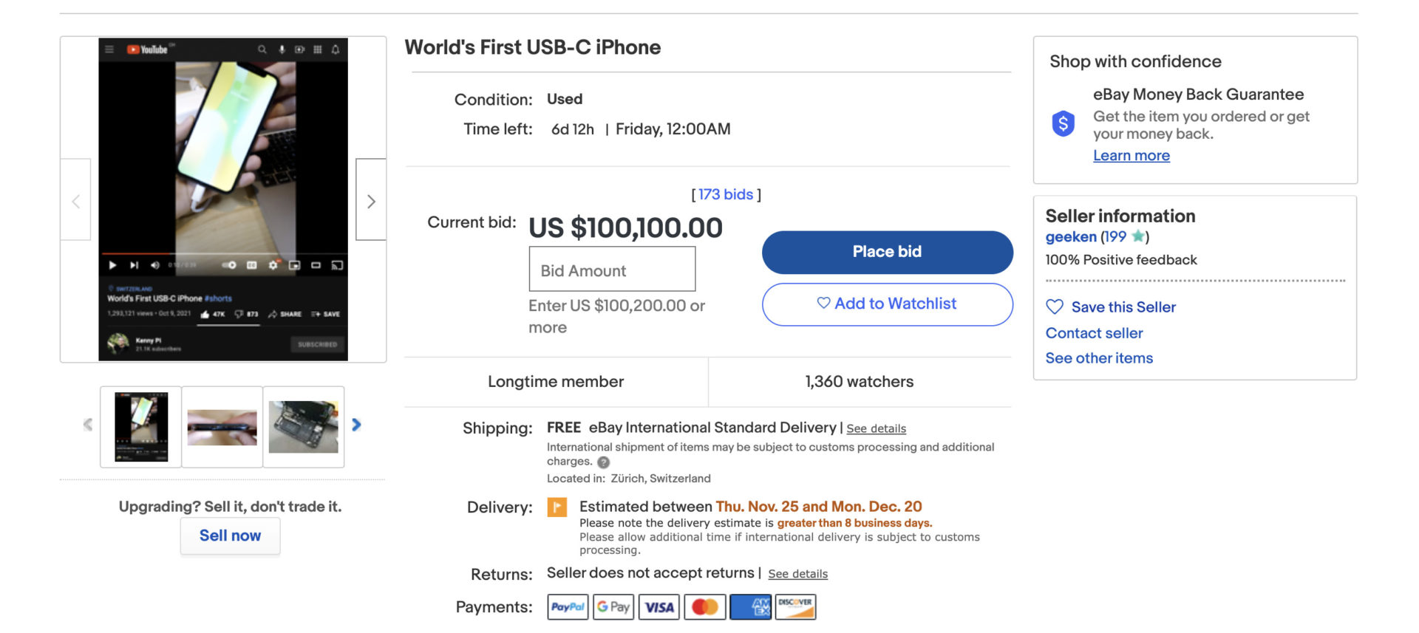1419x633 pixels.
Task: Show the next listing photo in main viewer
Action: point(371,201)
